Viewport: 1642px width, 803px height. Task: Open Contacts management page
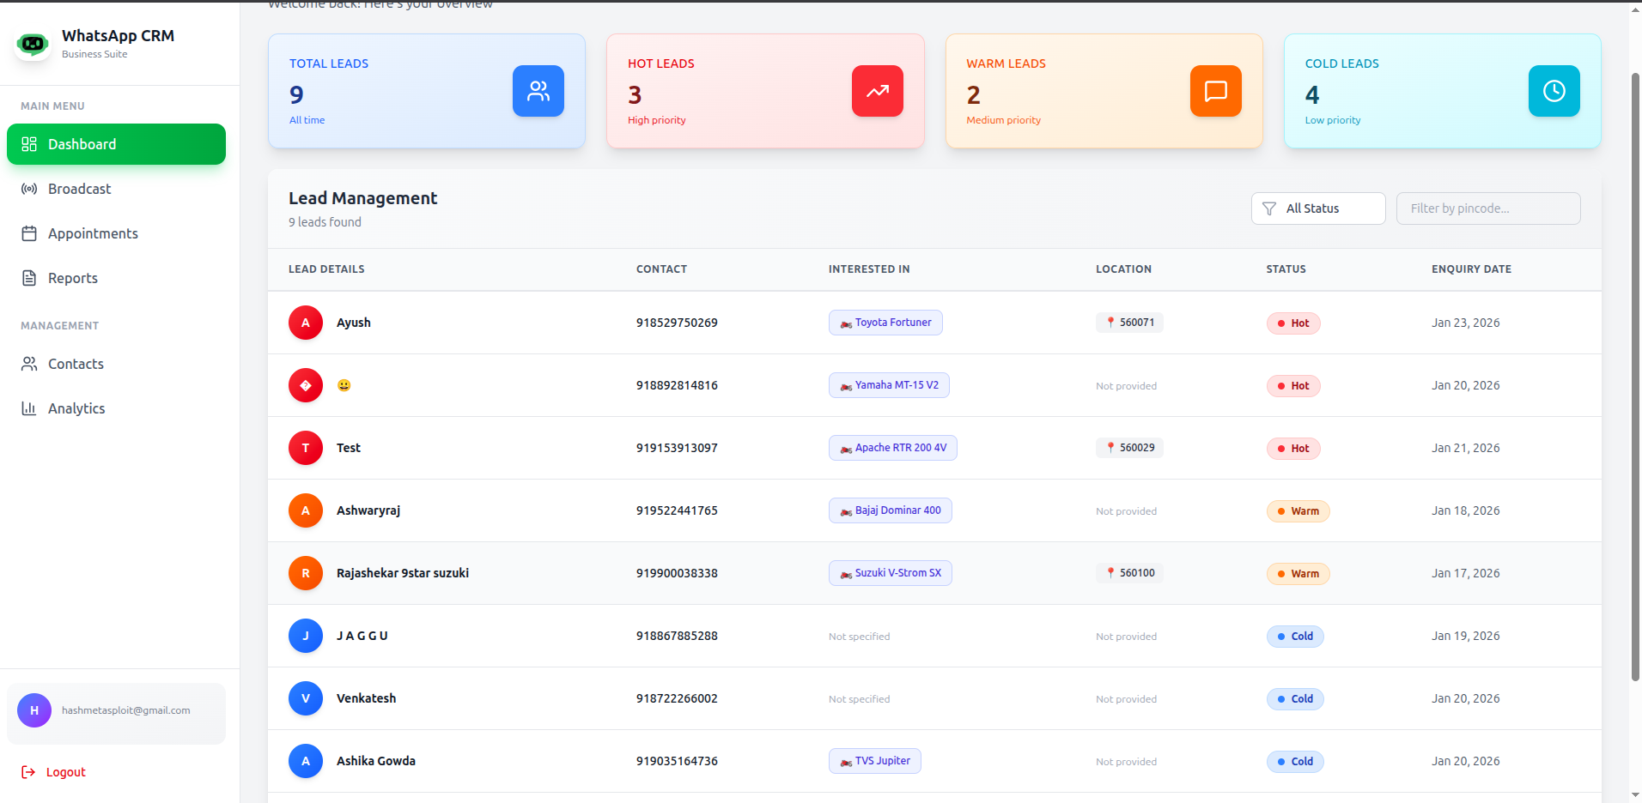coord(116,364)
